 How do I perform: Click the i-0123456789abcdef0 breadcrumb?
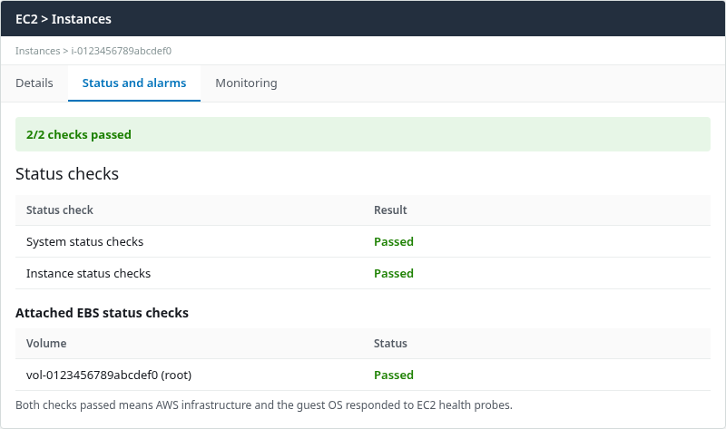(121, 51)
